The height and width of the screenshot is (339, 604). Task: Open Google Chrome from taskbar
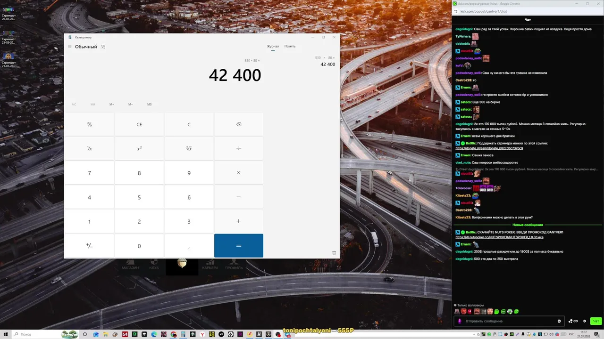click(174, 334)
